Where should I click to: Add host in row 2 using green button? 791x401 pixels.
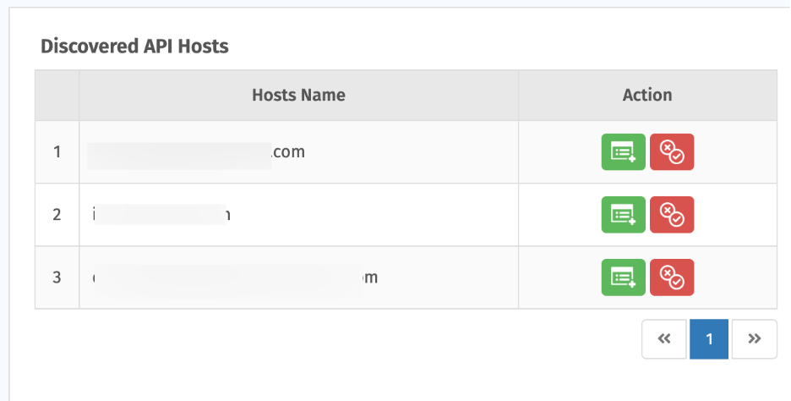pos(623,215)
